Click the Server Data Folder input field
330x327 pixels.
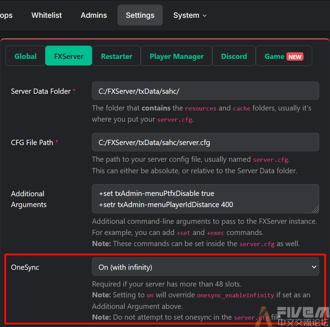(205, 91)
